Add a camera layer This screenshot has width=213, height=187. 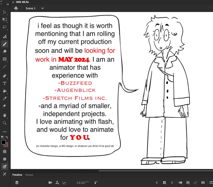(50, 183)
